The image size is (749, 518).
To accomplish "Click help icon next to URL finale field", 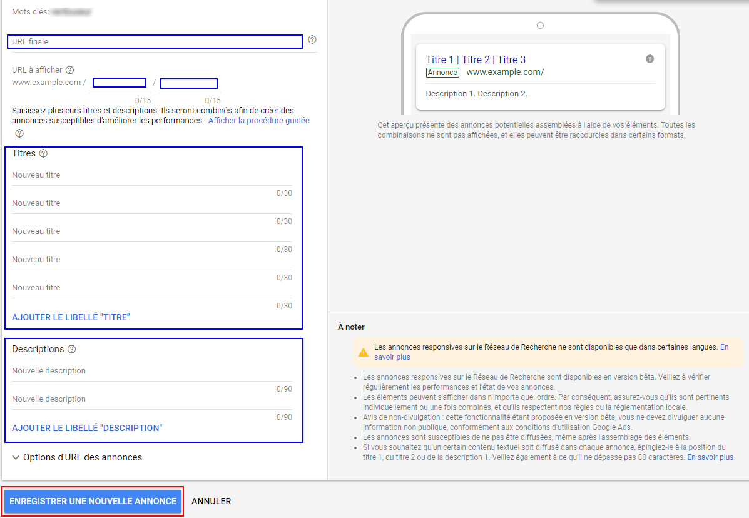I will [x=312, y=40].
